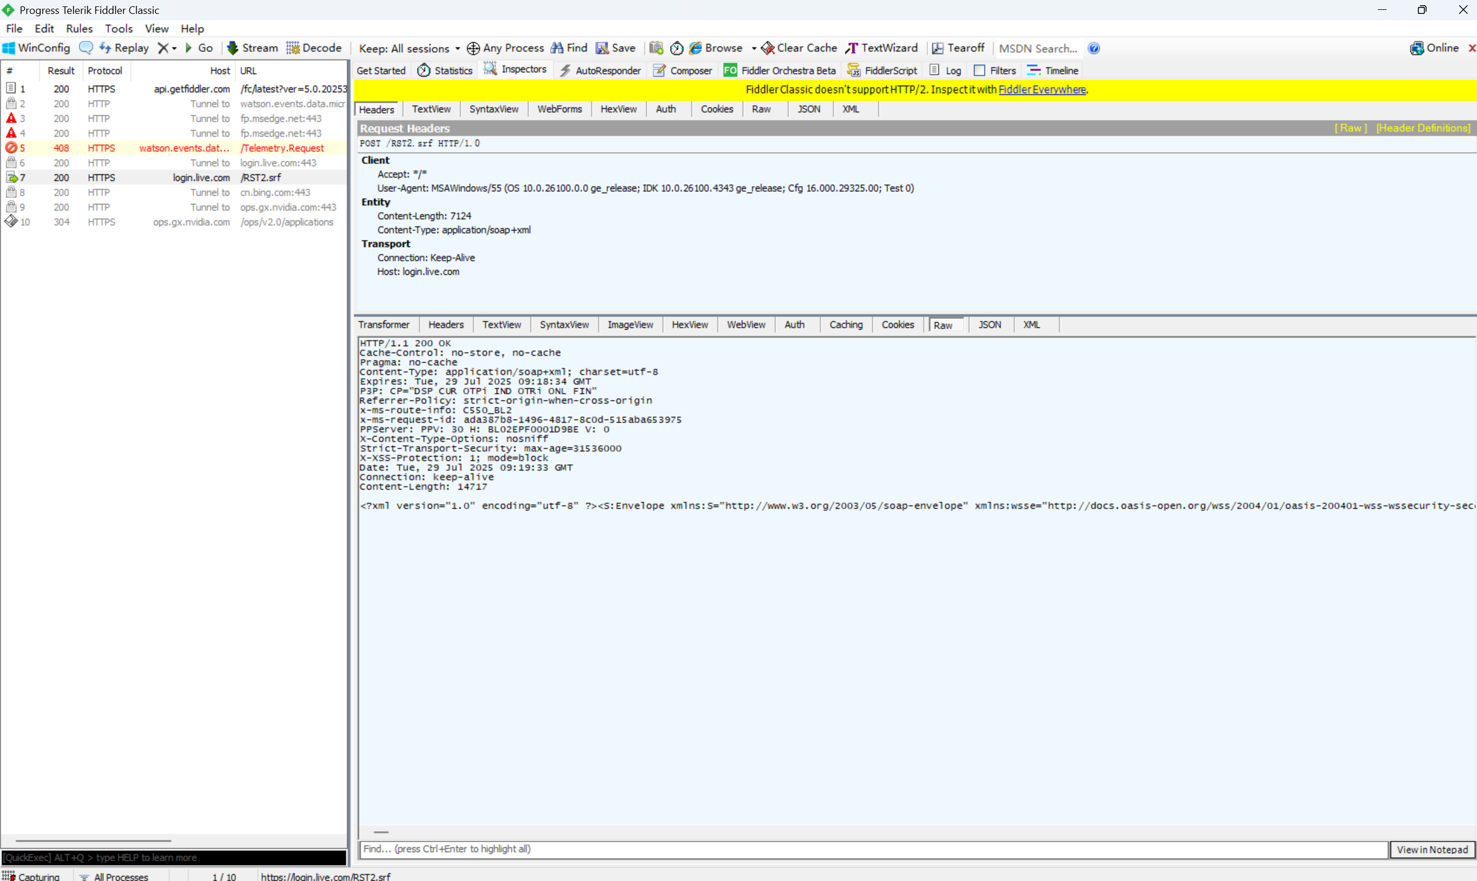The height and width of the screenshot is (881, 1477).
Task: Sort sessions by the Result column header
Action: pyautogui.click(x=61, y=71)
